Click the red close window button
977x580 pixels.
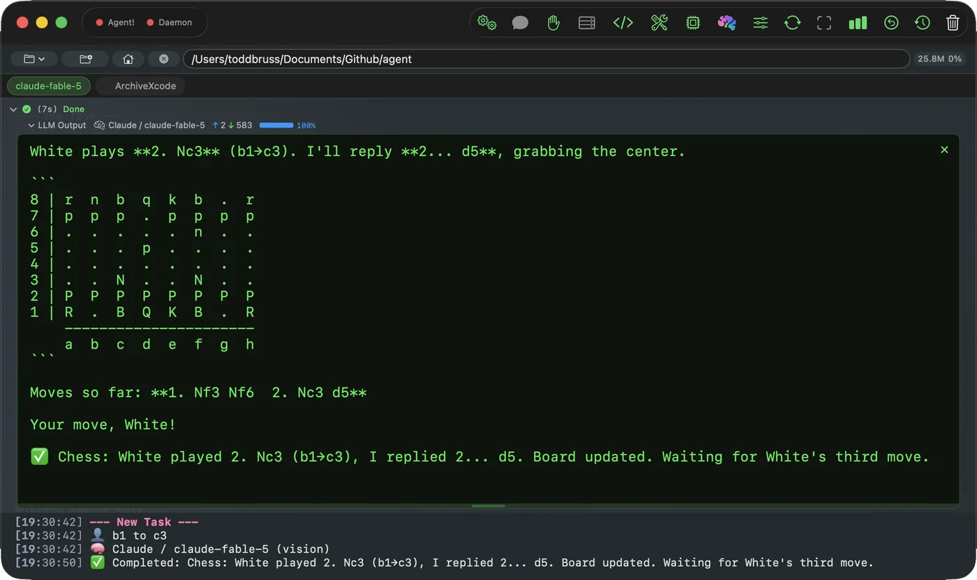point(22,22)
